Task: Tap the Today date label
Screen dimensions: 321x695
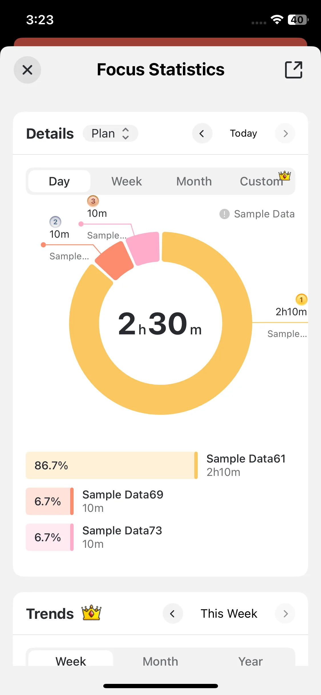Action: pos(243,134)
